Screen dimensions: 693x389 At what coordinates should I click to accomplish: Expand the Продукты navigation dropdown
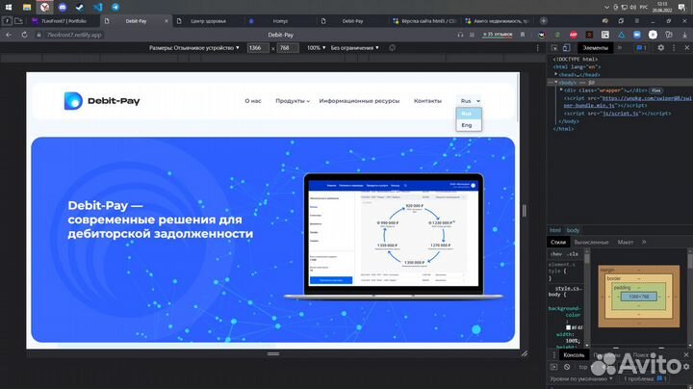coord(293,101)
